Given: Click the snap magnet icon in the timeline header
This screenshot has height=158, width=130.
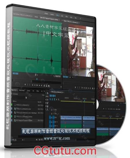Looking at the screenshot, I should pos(52,100).
